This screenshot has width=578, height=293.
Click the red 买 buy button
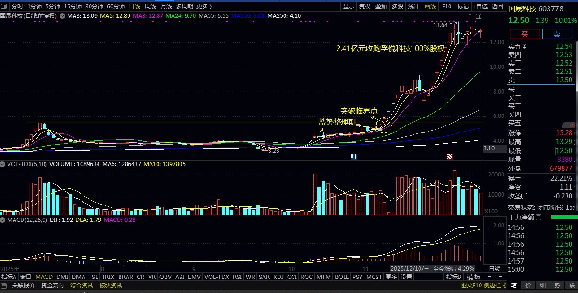click(525, 34)
